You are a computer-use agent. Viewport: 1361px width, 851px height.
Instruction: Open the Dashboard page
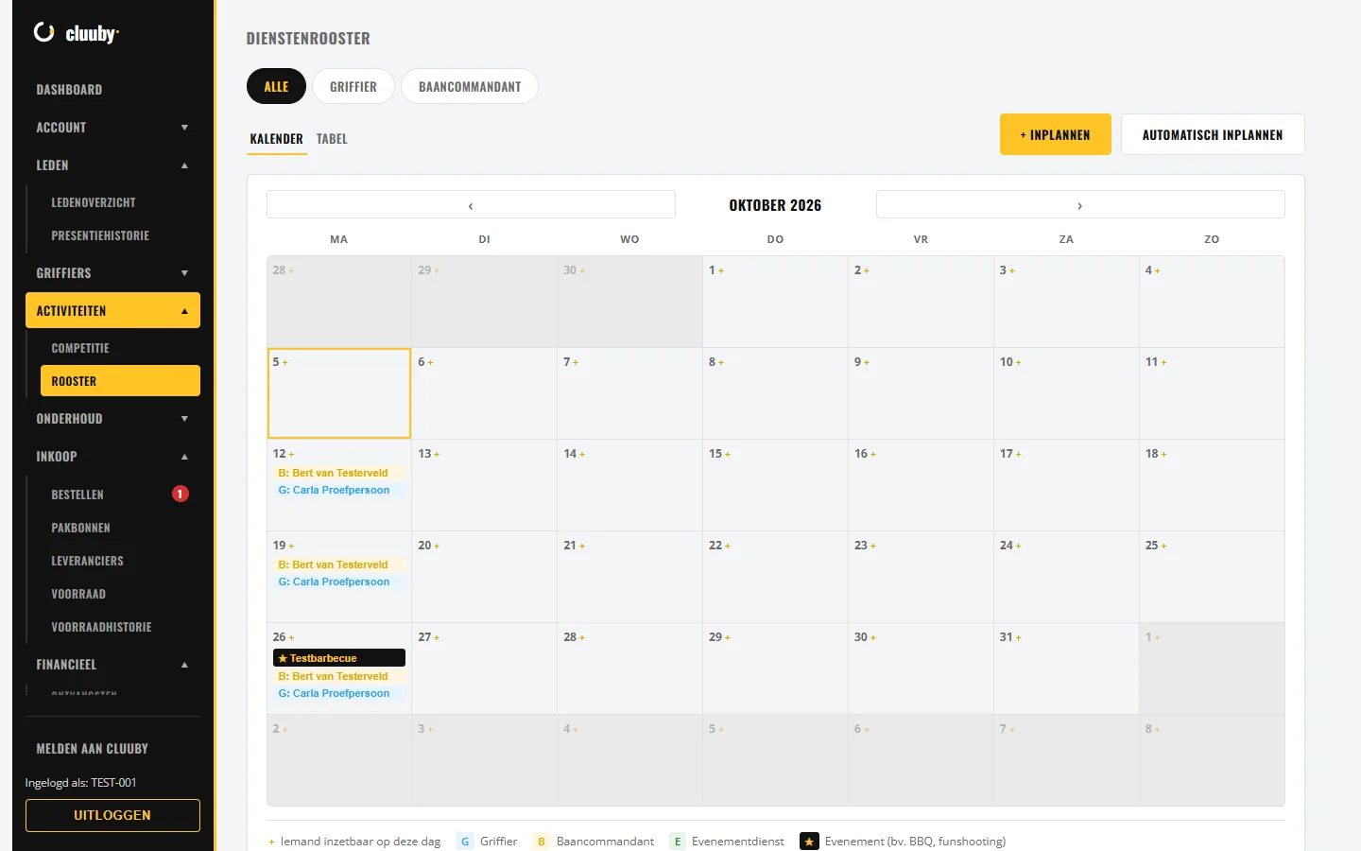112,90
